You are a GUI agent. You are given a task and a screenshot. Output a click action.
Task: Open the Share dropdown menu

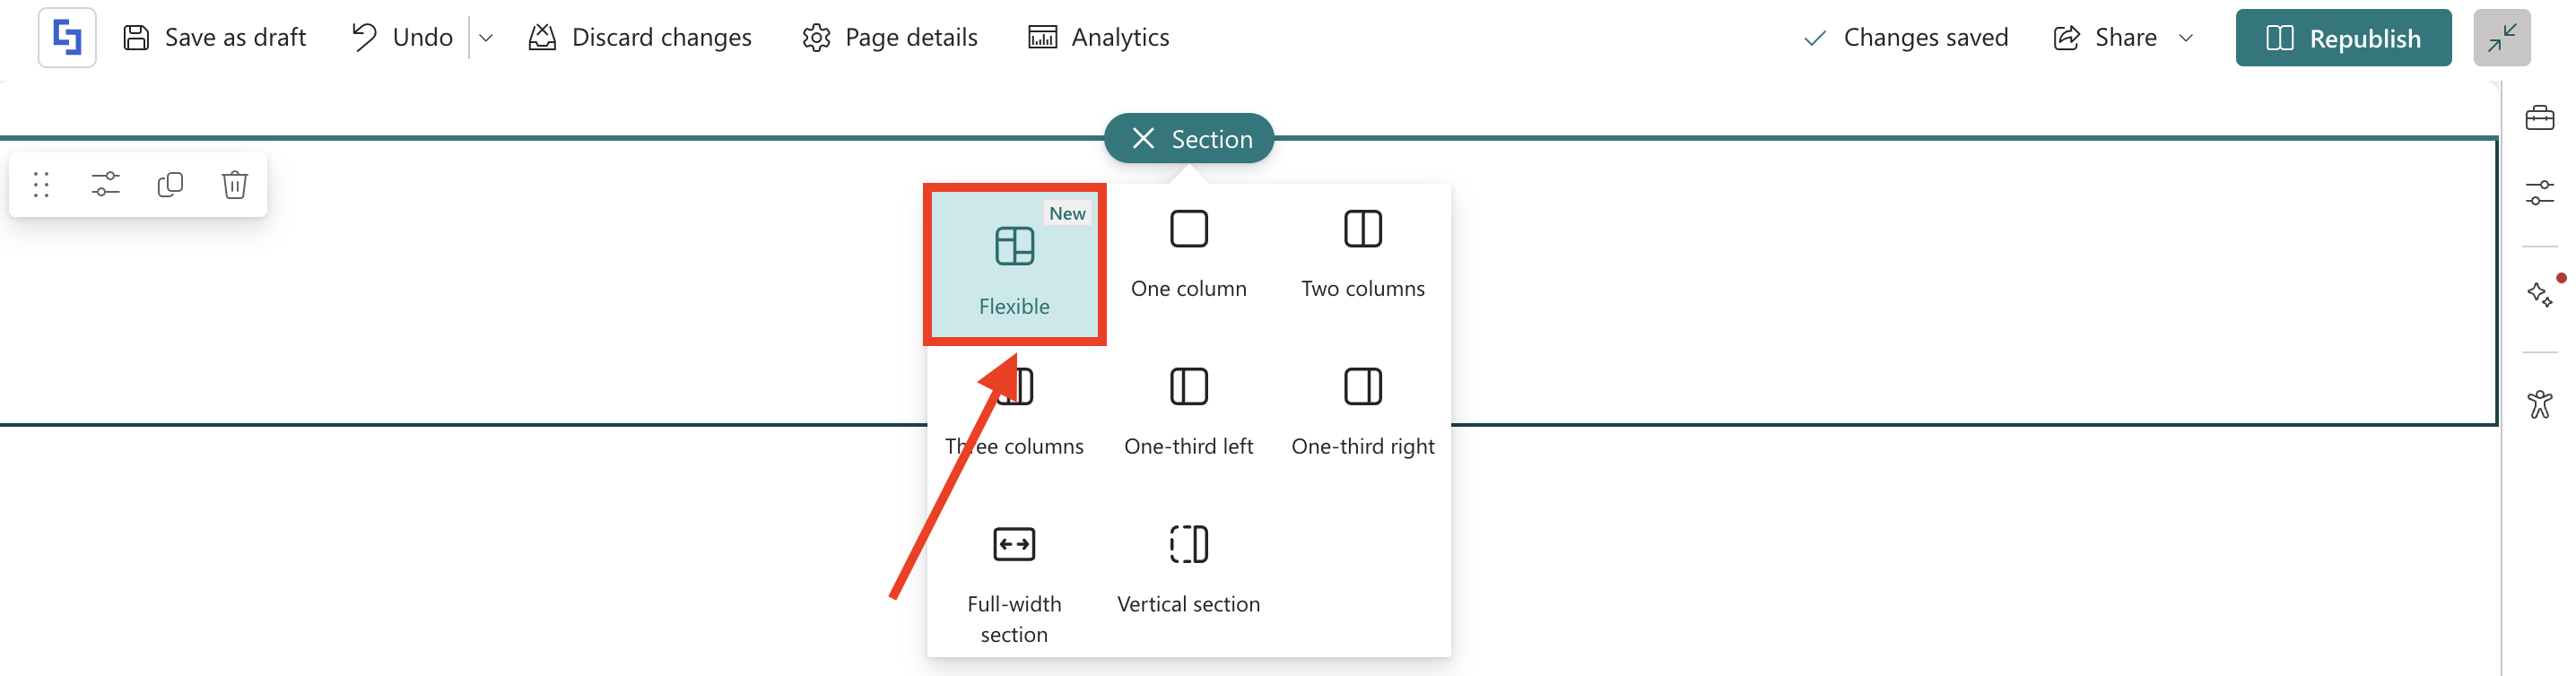[x=2123, y=38]
